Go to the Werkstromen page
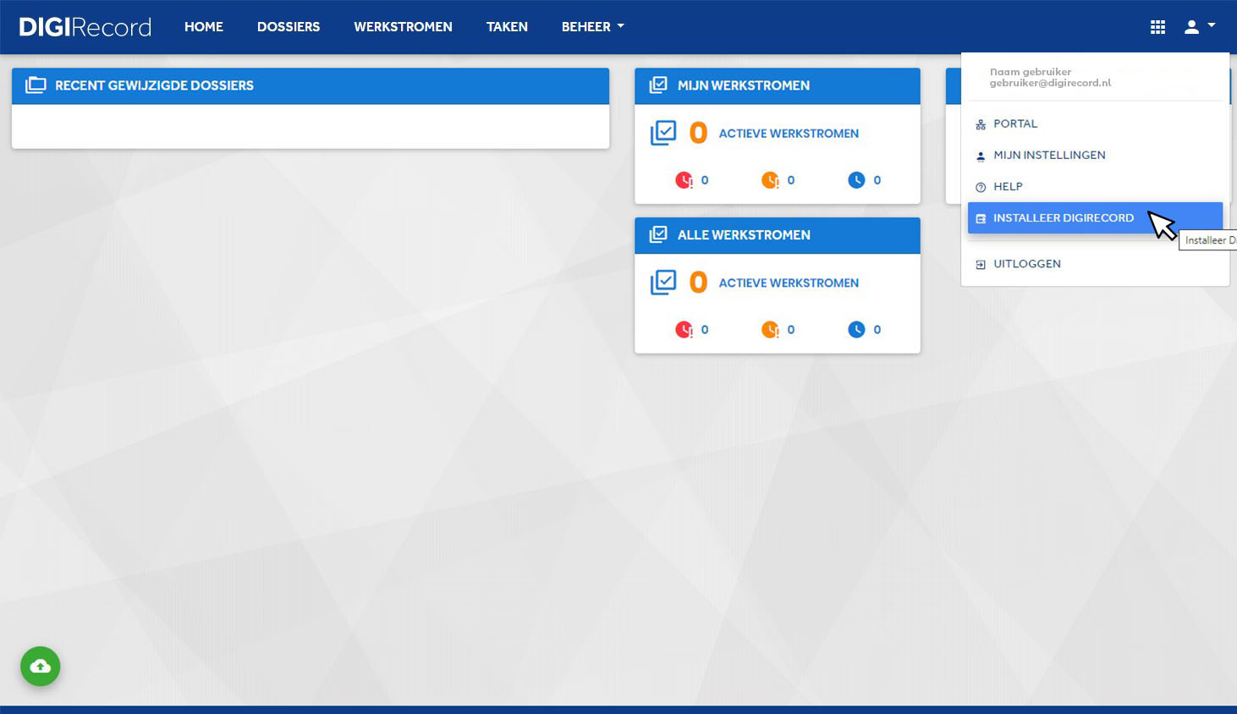The width and height of the screenshot is (1237, 714). coord(403,27)
